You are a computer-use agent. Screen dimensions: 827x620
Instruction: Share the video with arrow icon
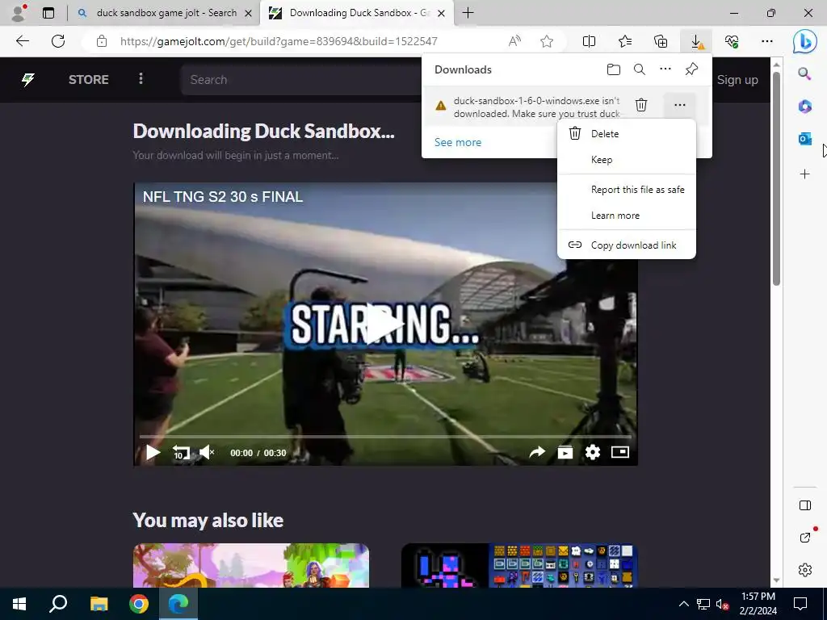(x=537, y=452)
